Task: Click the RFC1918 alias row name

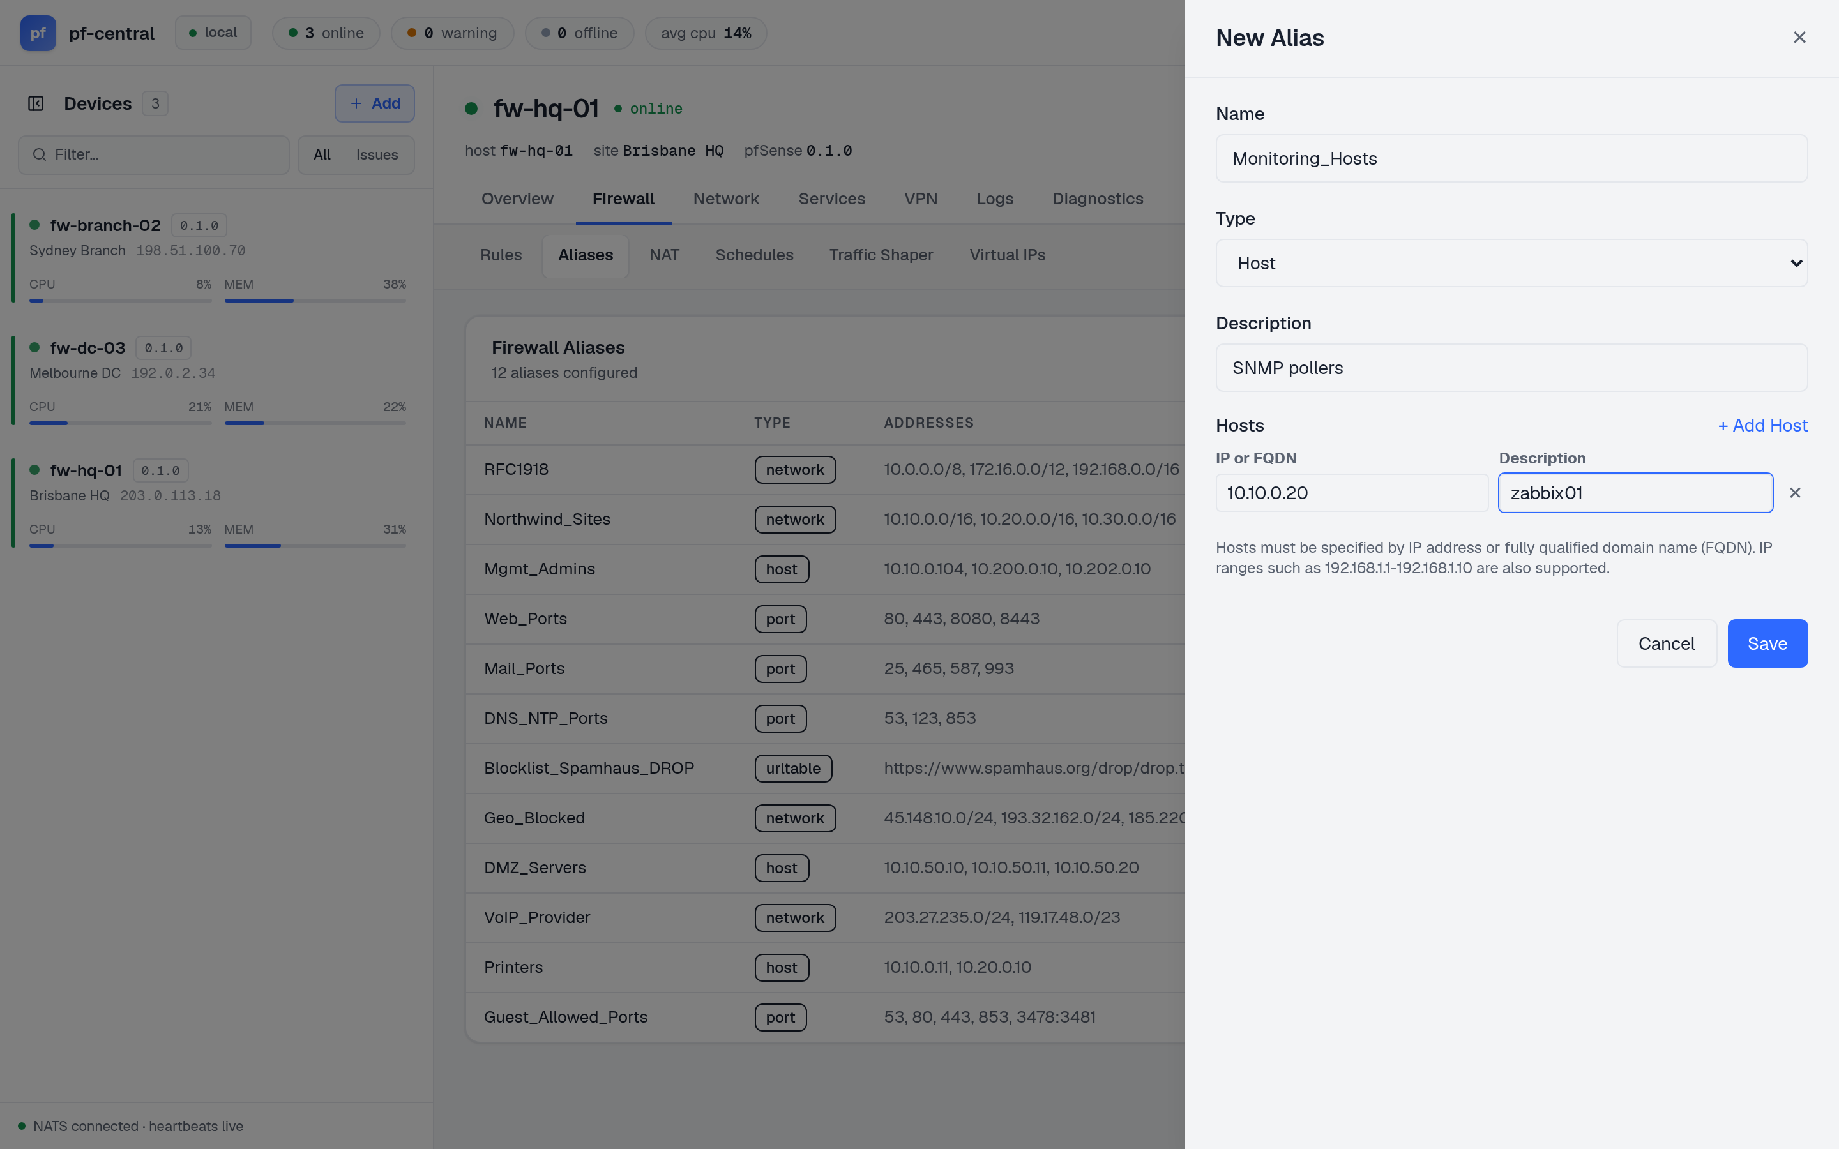Action: coord(516,470)
